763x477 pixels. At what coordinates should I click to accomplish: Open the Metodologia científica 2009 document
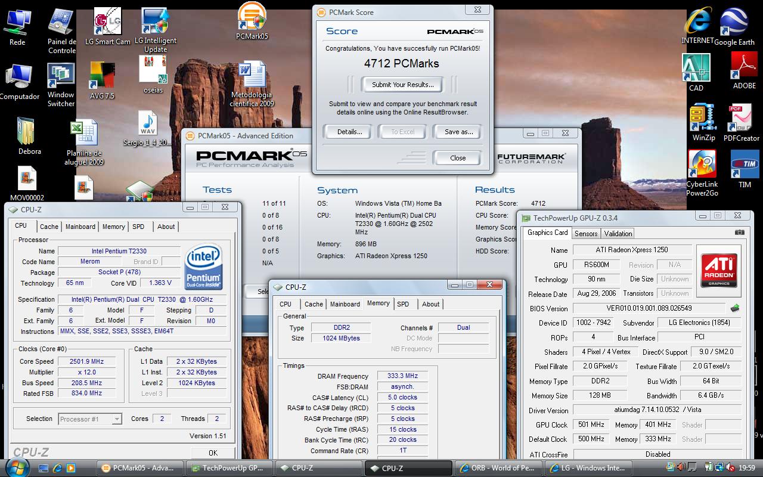pyautogui.click(x=252, y=84)
